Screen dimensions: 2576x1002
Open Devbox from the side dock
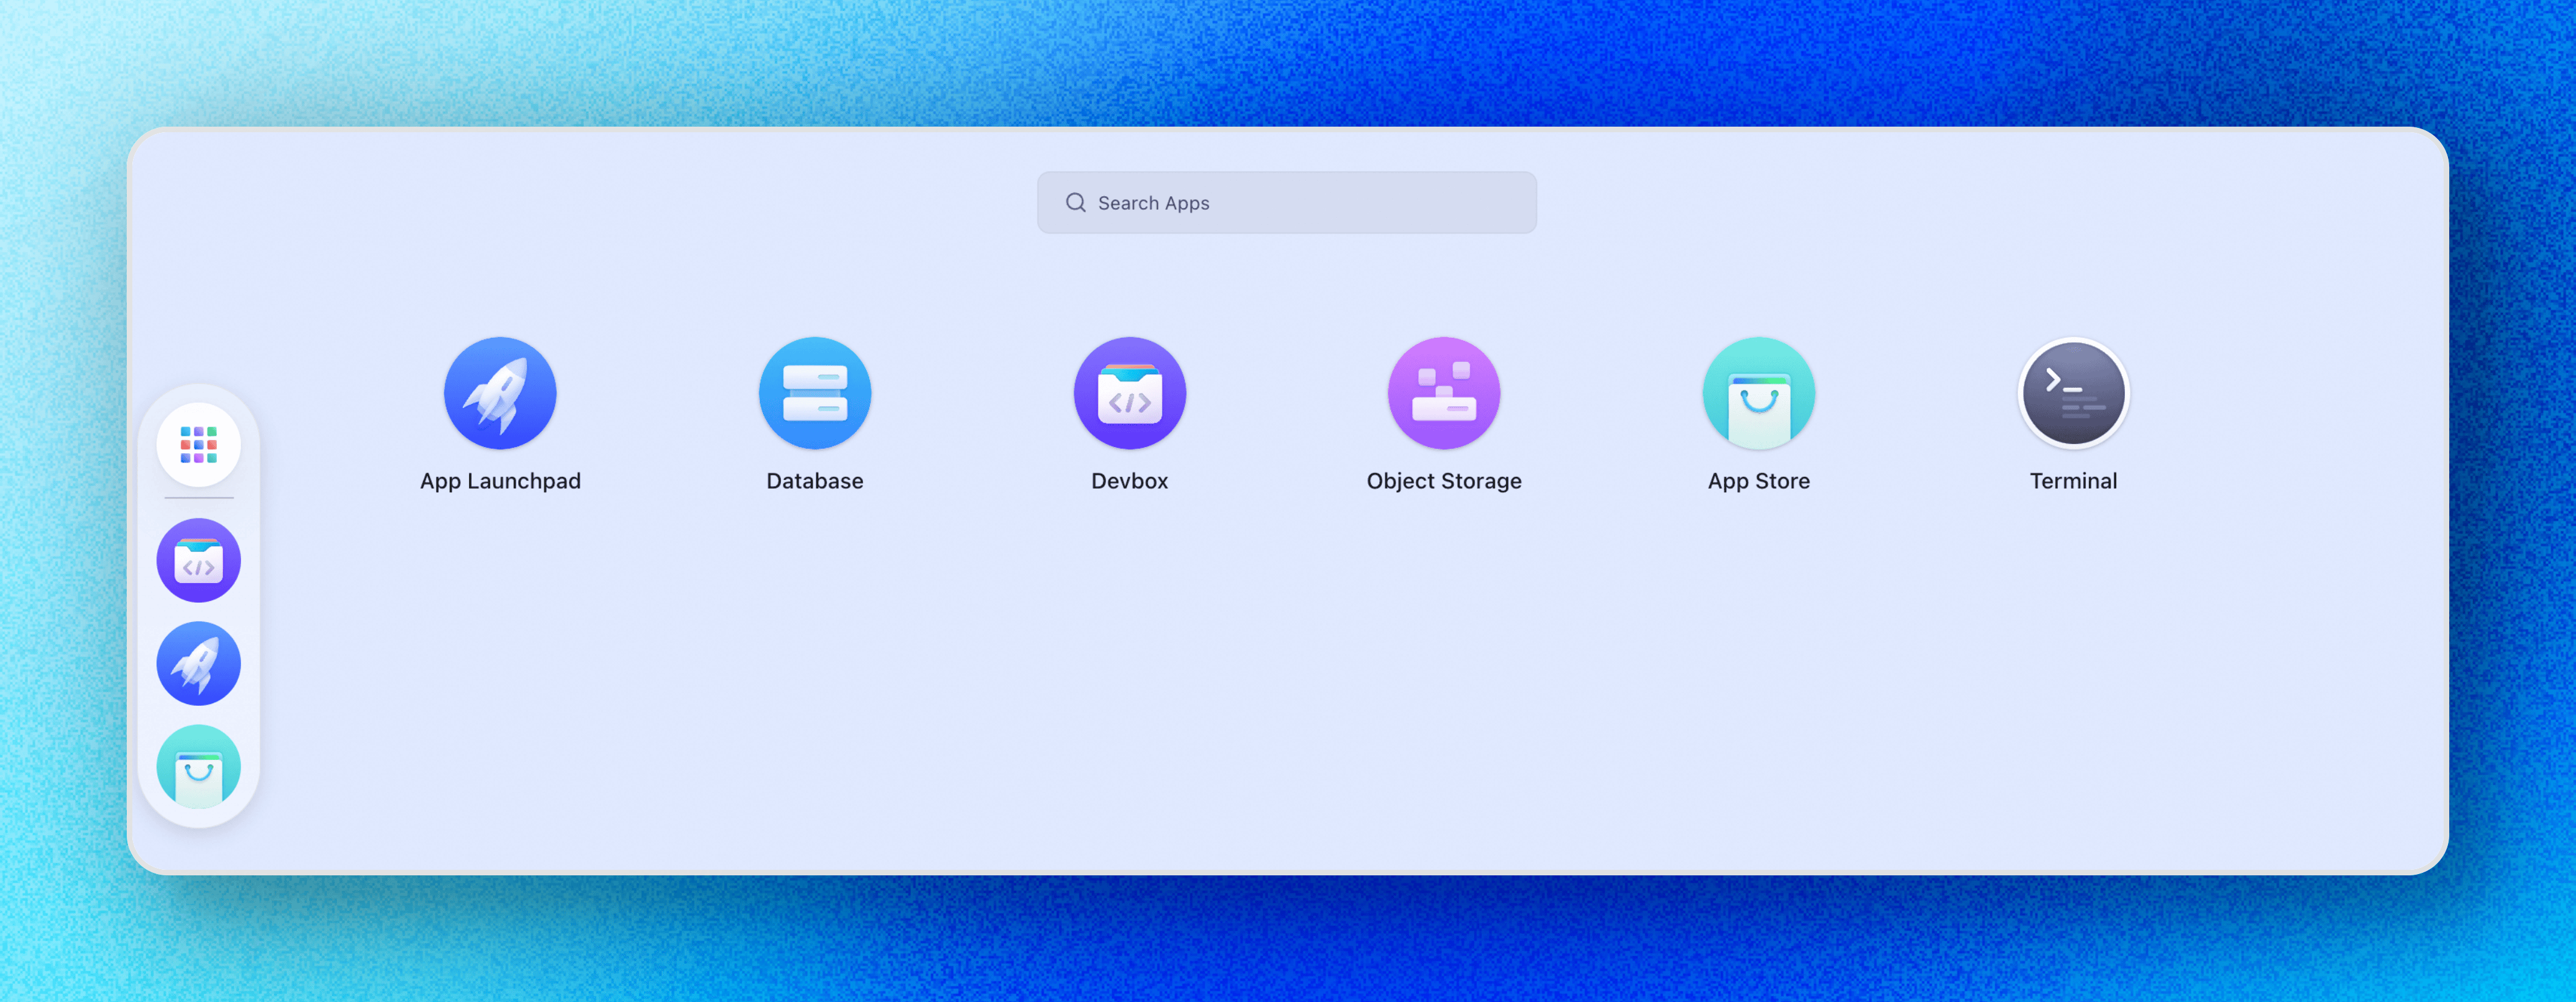[199, 559]
